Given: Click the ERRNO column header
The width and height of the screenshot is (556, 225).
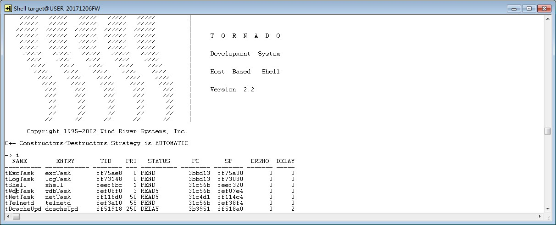Looking at the screenshot, I should 260,161.
